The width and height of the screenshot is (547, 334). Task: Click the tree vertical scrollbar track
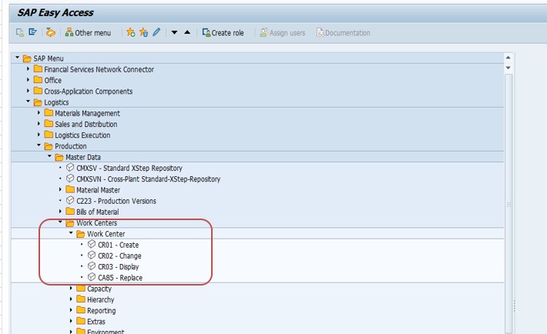[x=508, y=204]
